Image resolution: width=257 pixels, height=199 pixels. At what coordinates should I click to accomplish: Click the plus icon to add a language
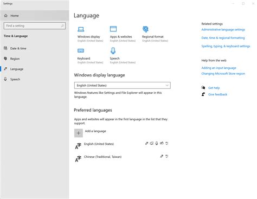point(79,133)
